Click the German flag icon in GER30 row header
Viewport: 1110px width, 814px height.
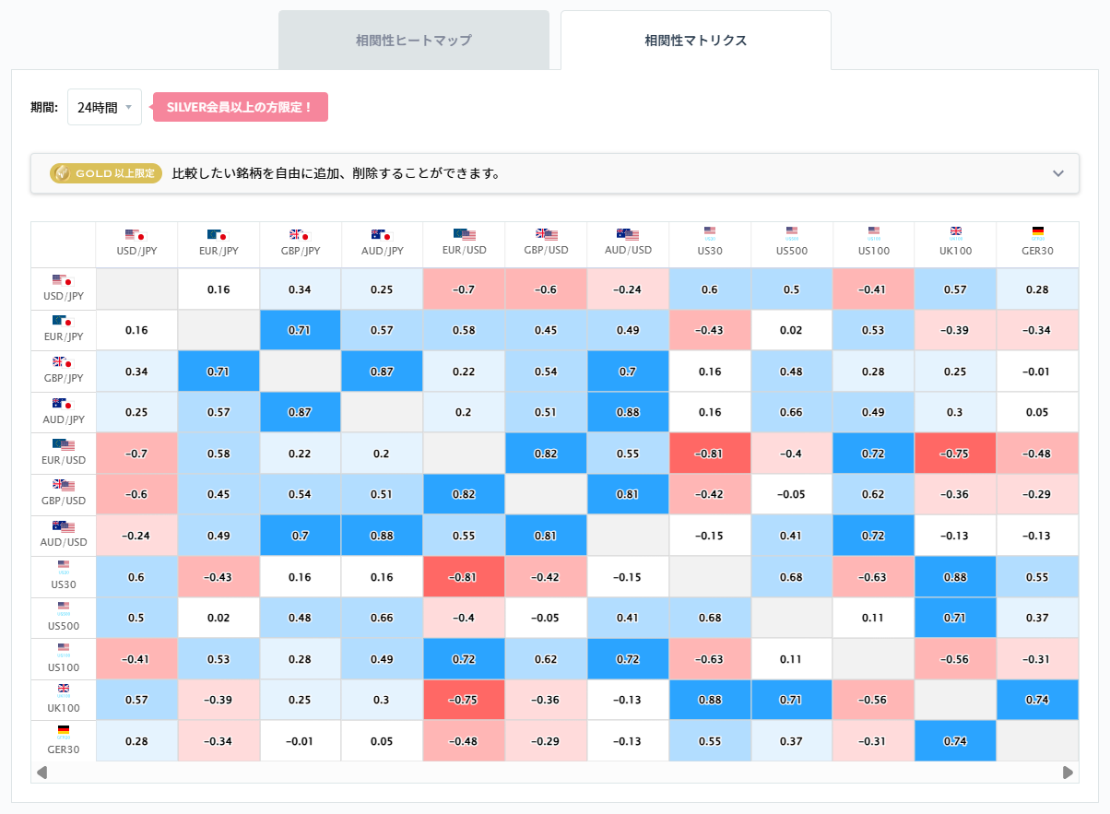pos(63,727)
